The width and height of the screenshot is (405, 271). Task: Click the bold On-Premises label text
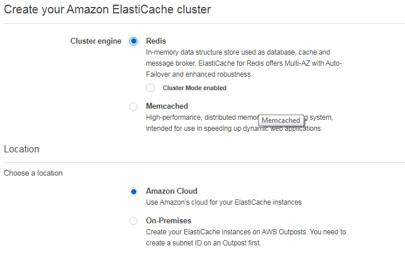click(x=168, y=221)
